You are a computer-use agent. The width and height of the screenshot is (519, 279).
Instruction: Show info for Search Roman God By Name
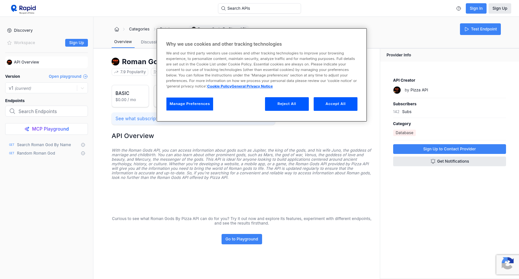83,145
